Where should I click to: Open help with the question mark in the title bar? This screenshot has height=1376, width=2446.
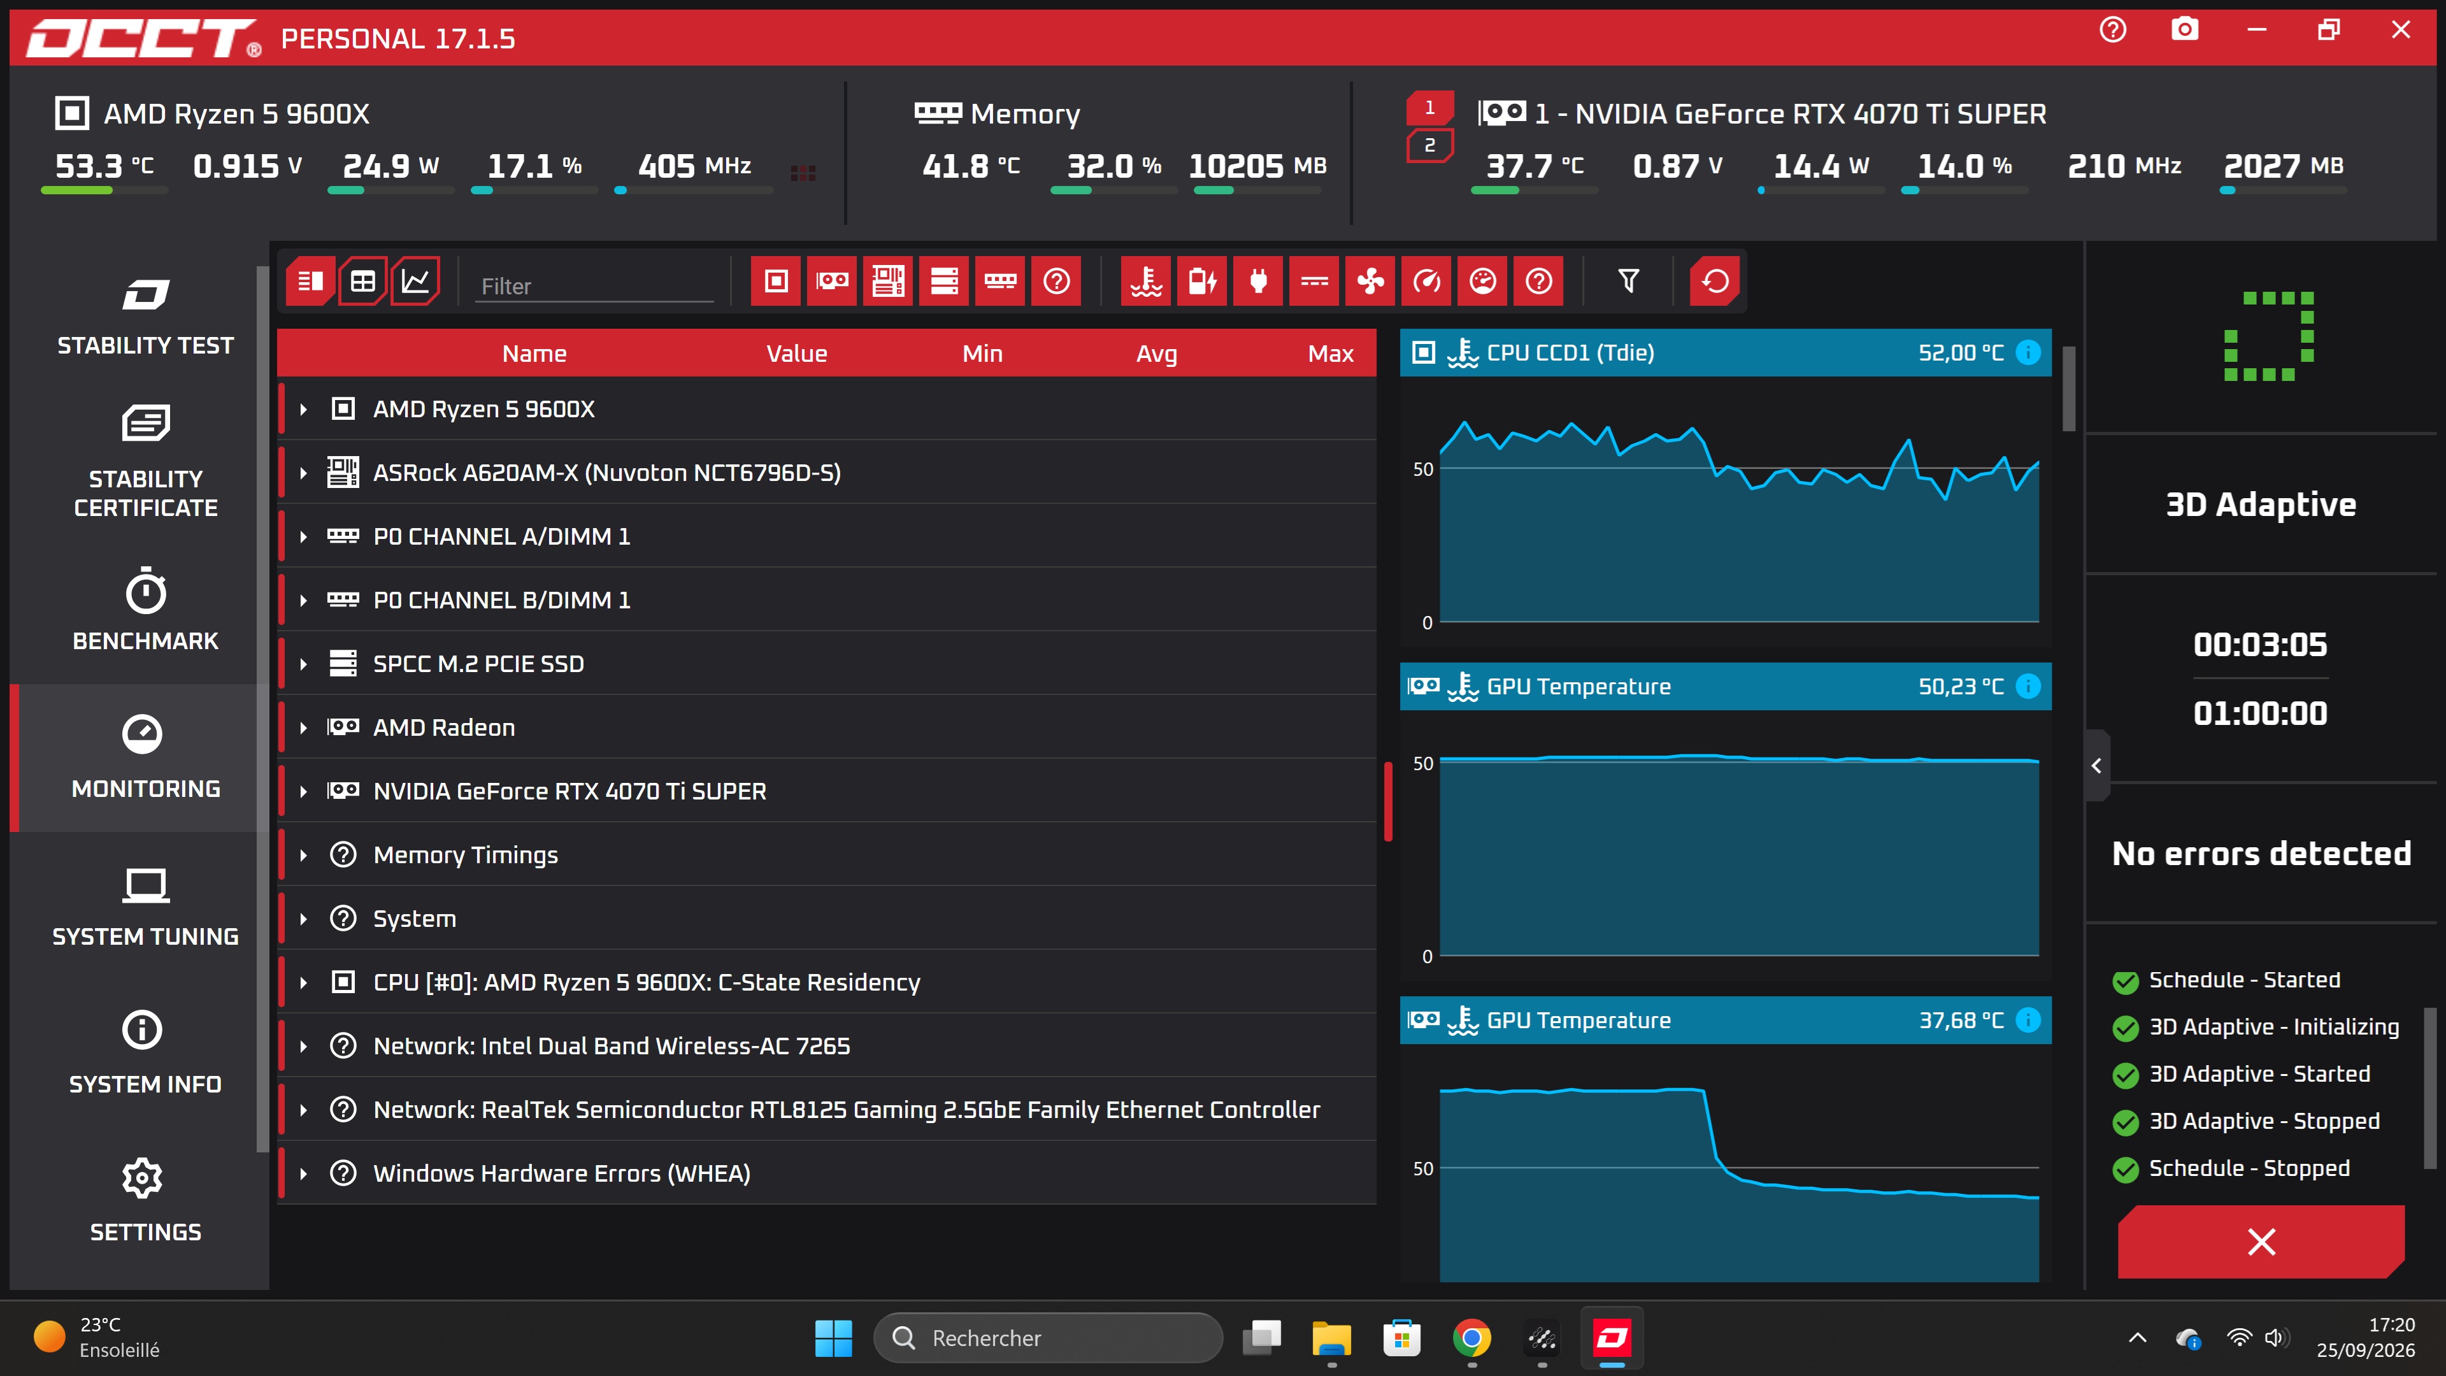coord(2113,29)
